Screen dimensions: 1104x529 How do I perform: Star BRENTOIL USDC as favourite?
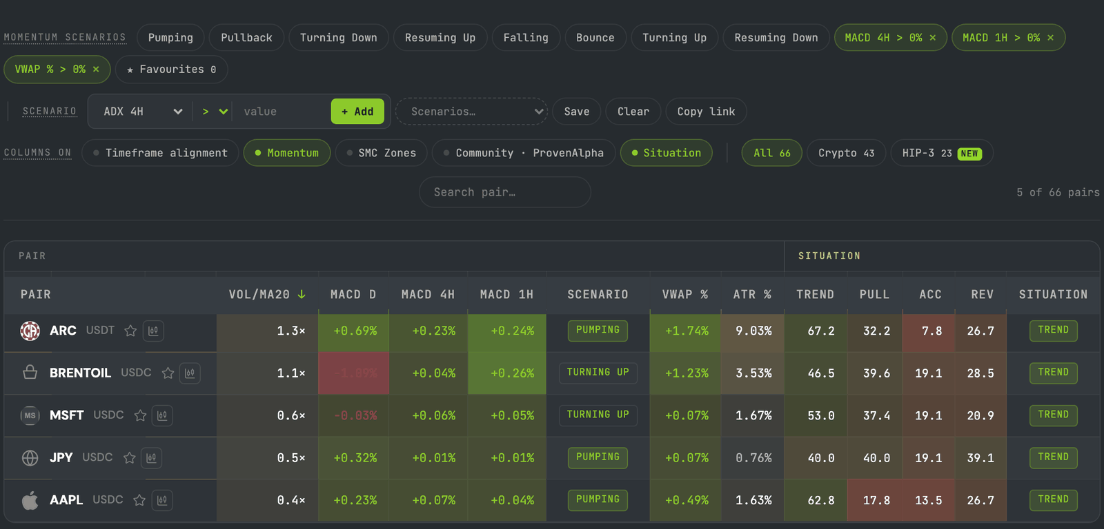click(168, 373)
